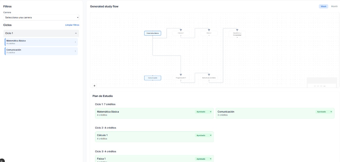The height and width of the screenshot is (162, 340).
Task: Select the Matemática Básica node in study flow
Action: [153, 33]
